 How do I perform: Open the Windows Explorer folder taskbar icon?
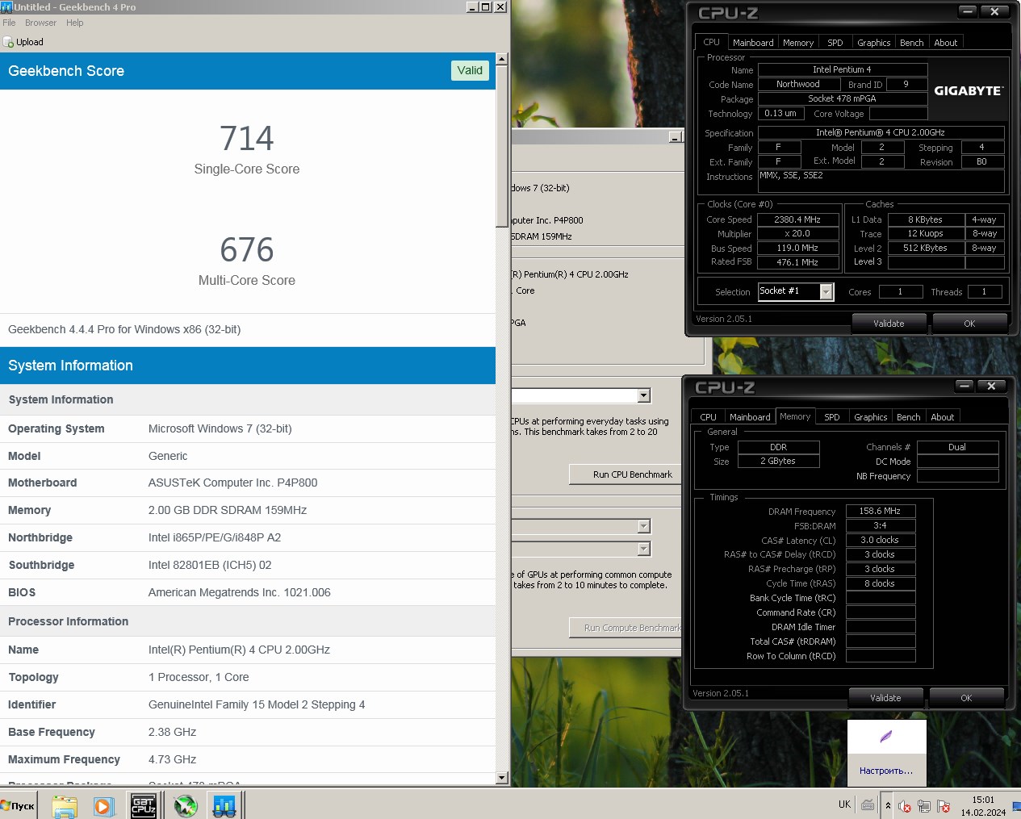[x=65, y=805]
